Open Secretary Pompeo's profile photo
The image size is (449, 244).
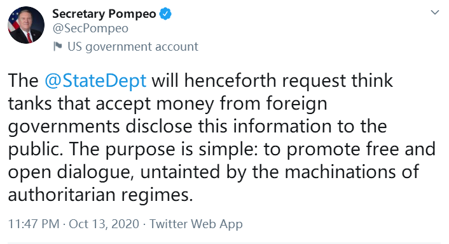pos(26,25)
